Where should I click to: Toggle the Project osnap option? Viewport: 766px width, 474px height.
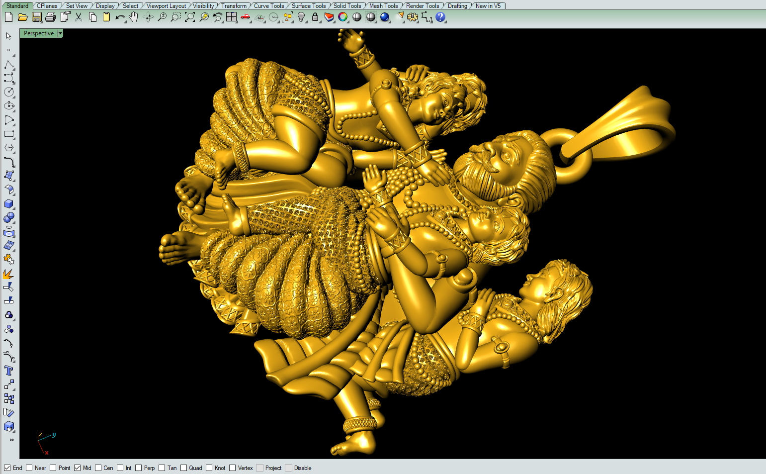(260, 468)
